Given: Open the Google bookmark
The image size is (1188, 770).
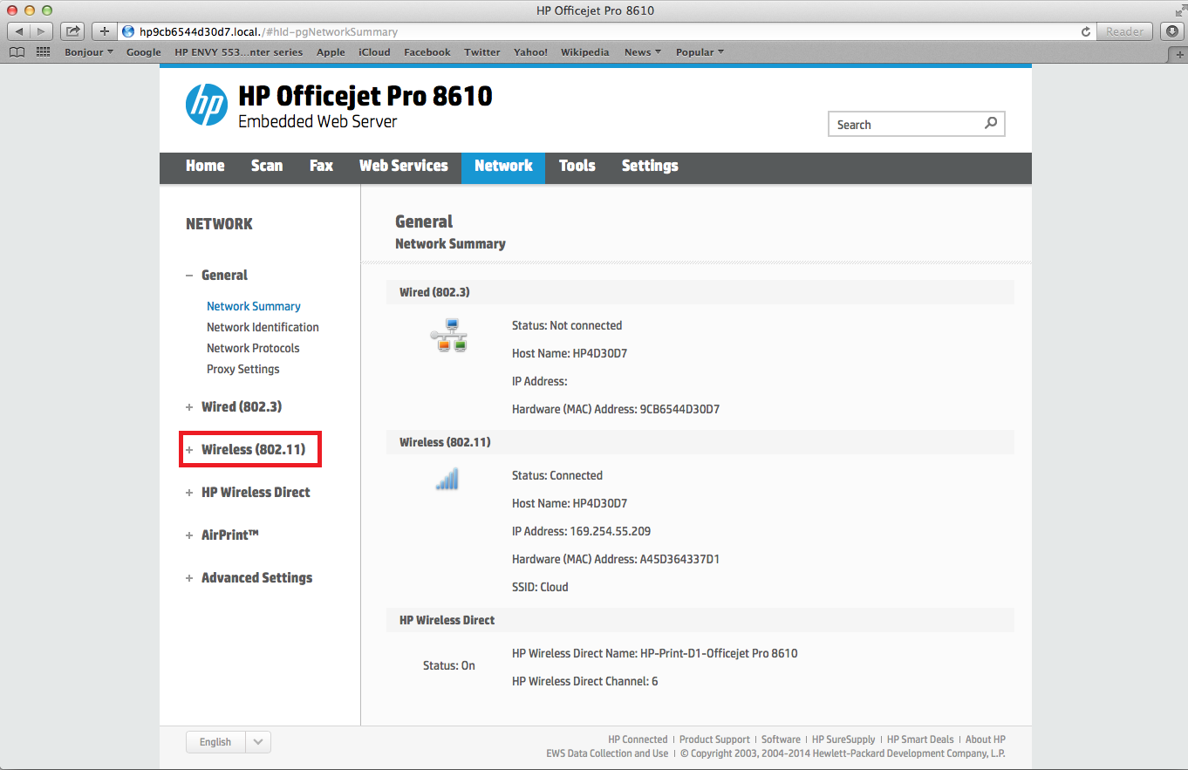Looking at the screenshot, I should point(144,52).
